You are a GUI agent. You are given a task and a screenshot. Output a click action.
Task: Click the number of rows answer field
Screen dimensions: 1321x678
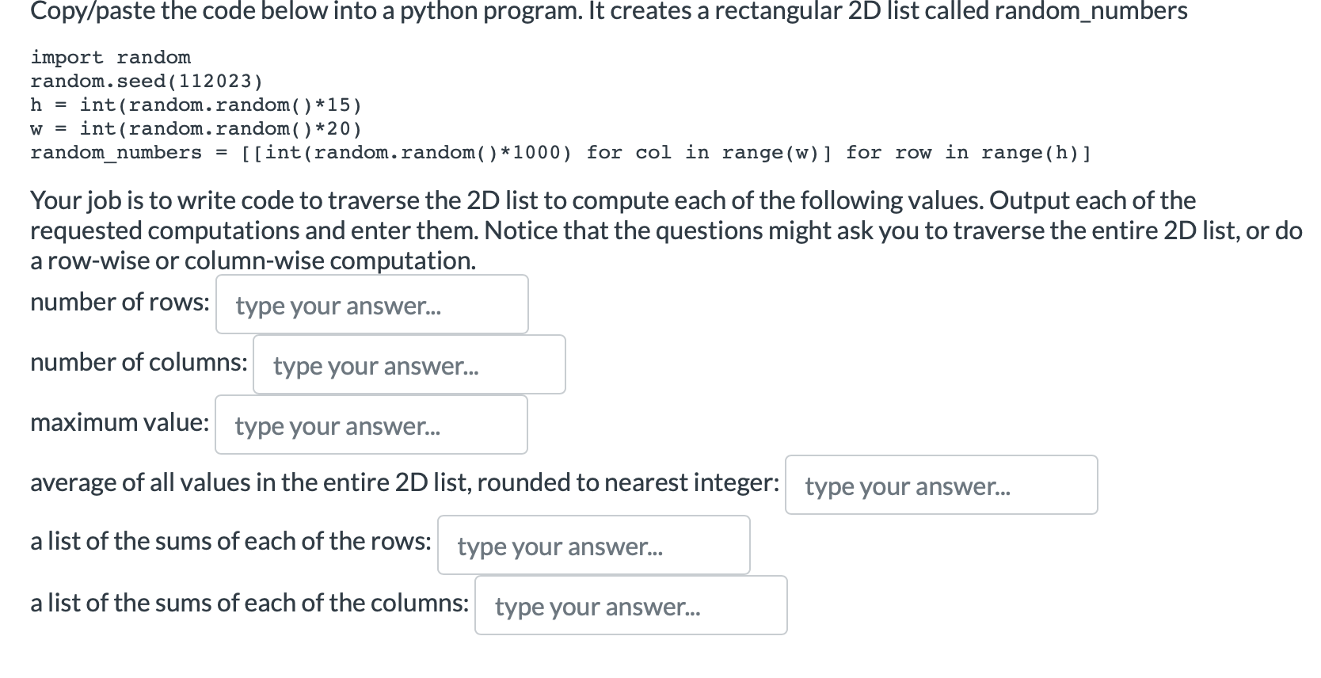[x=371, y=304]
